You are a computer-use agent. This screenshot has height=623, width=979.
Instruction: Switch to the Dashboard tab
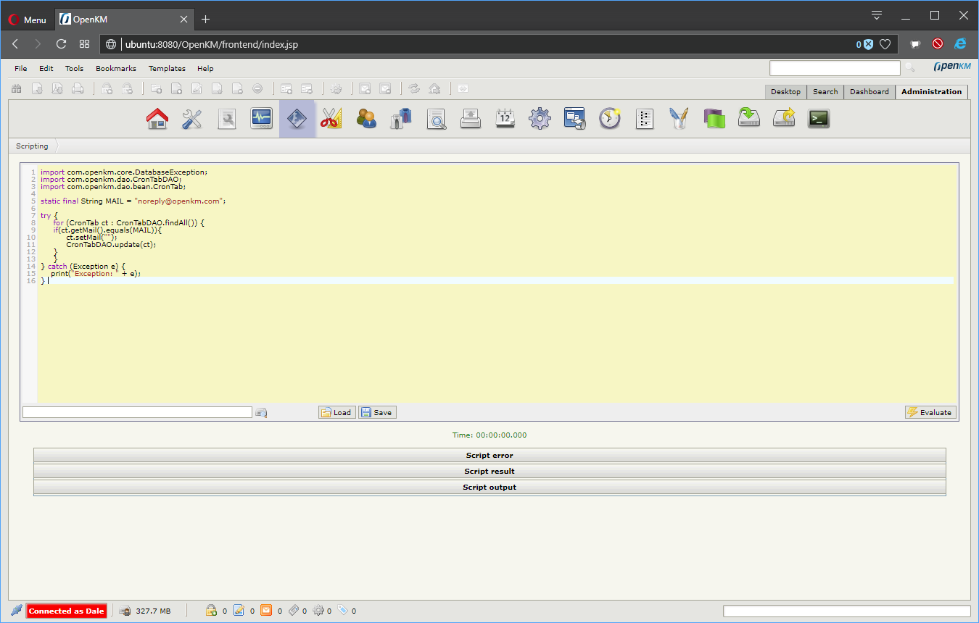click(x=869, y=91)
